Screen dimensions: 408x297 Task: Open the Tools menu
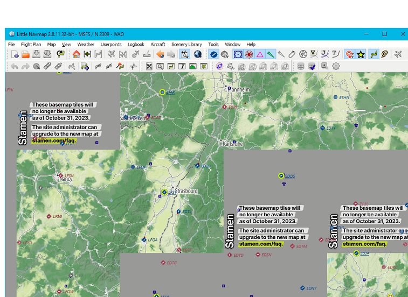coord(213,45)
